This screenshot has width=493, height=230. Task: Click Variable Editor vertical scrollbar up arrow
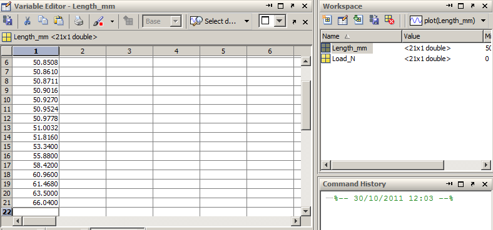[305, 61]
